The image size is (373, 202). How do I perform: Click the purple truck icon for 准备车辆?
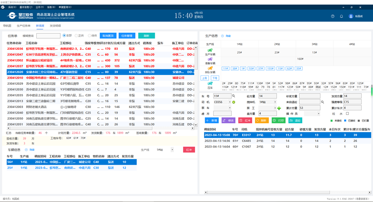(209, 60)
